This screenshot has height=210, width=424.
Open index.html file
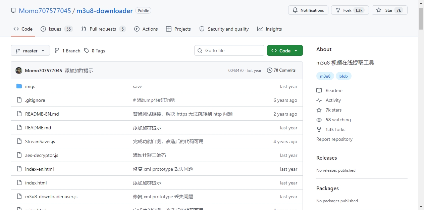point(36,183)
